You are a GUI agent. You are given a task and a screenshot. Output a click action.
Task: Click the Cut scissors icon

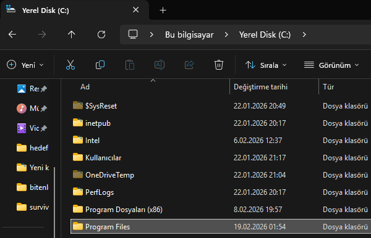(x=70, y=65)
